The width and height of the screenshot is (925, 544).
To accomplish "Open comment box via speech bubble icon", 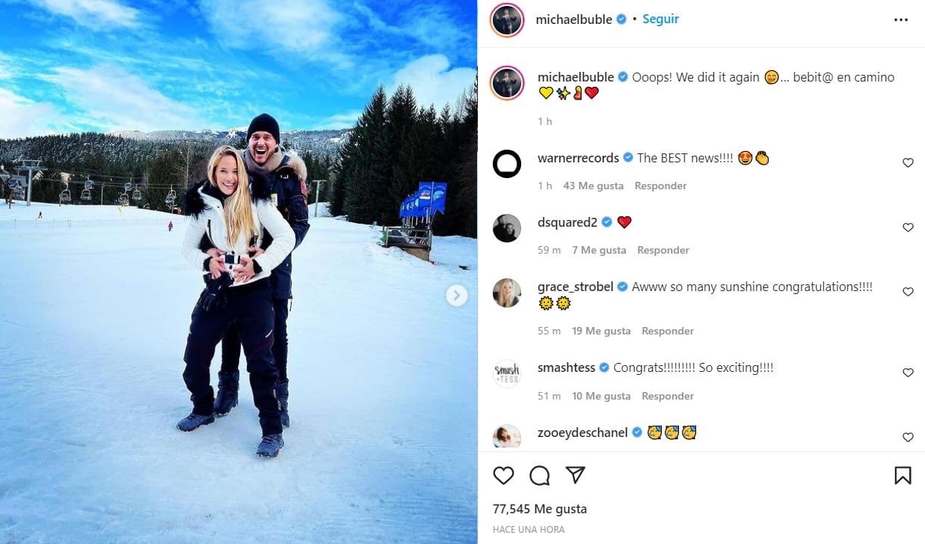I will pyautogui.click(x=539, y=476).
